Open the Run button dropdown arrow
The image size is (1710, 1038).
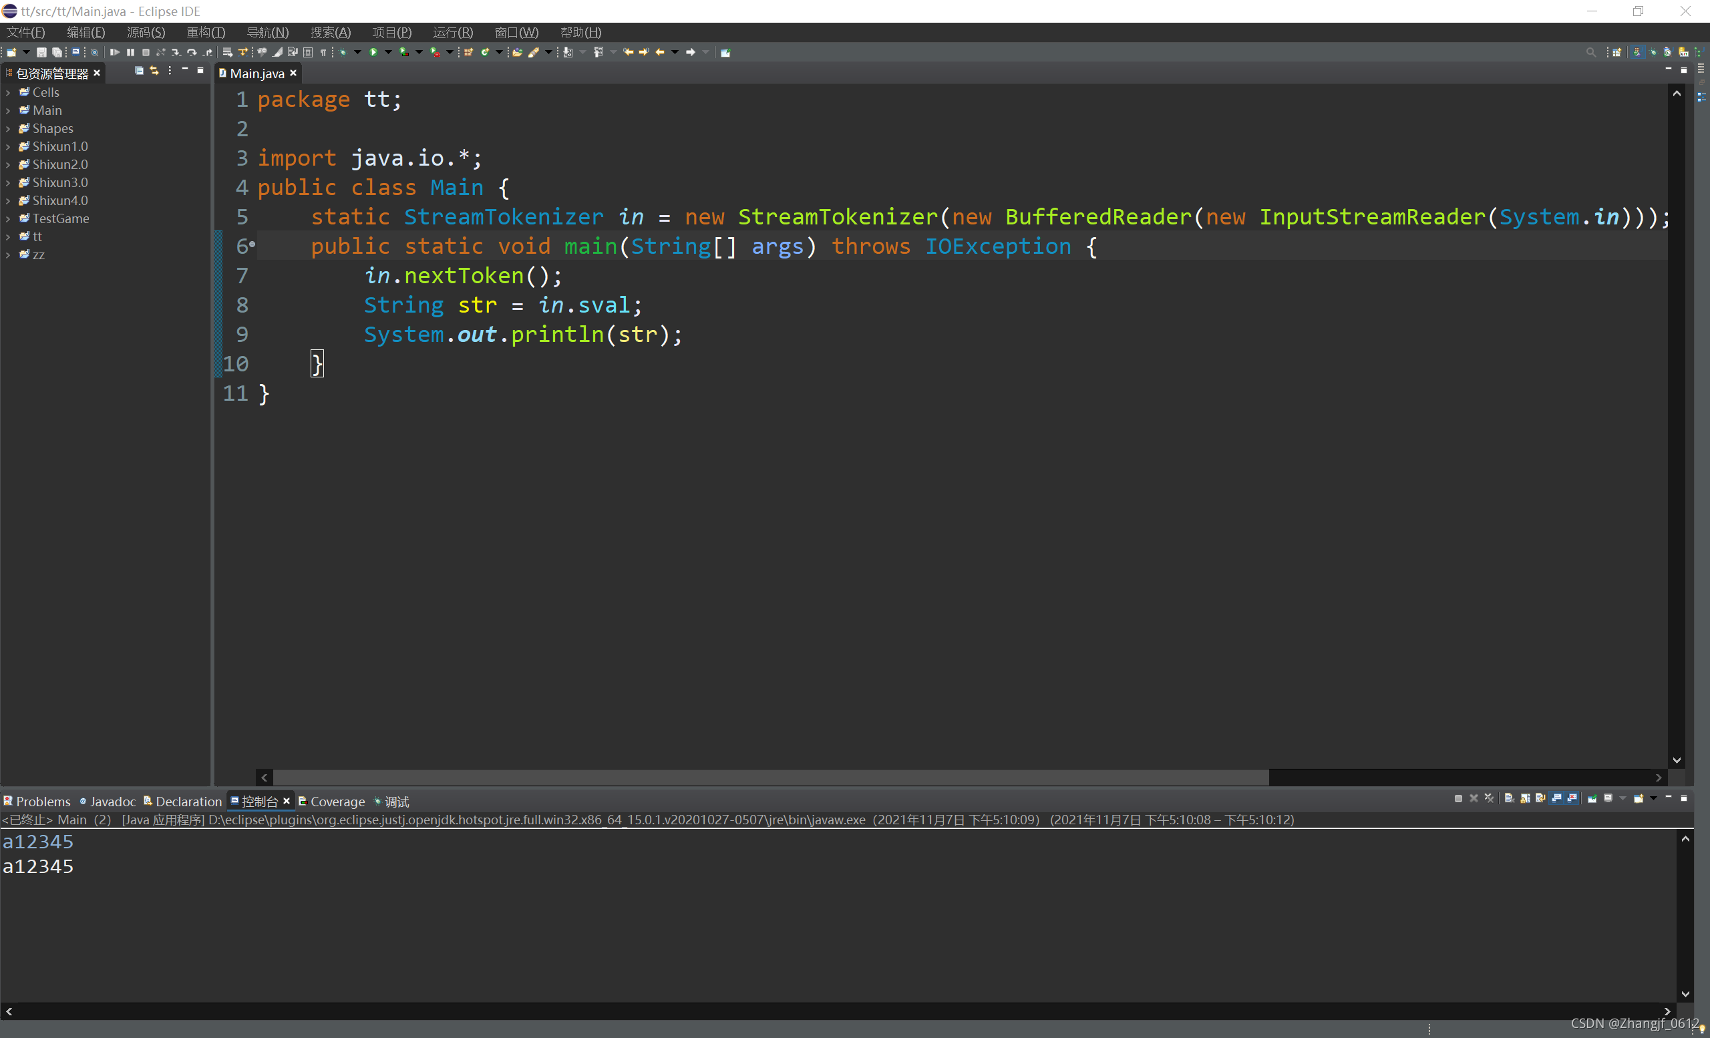389,52
